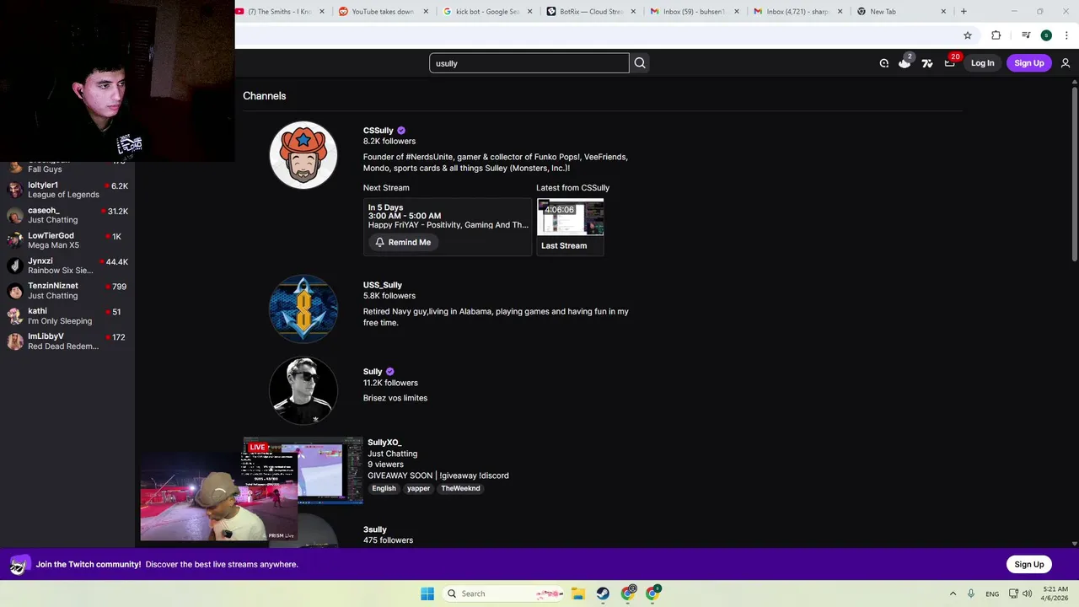Image resolution: width=1079 pixels, height=607 pixels.
Task: Open the USS_Sully channel name link
Action: click(383, 285)
